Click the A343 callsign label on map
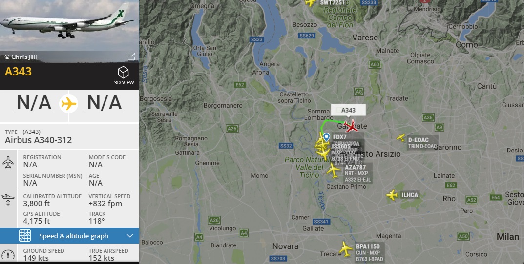This screenshot has width=524, height=264. 348,110
